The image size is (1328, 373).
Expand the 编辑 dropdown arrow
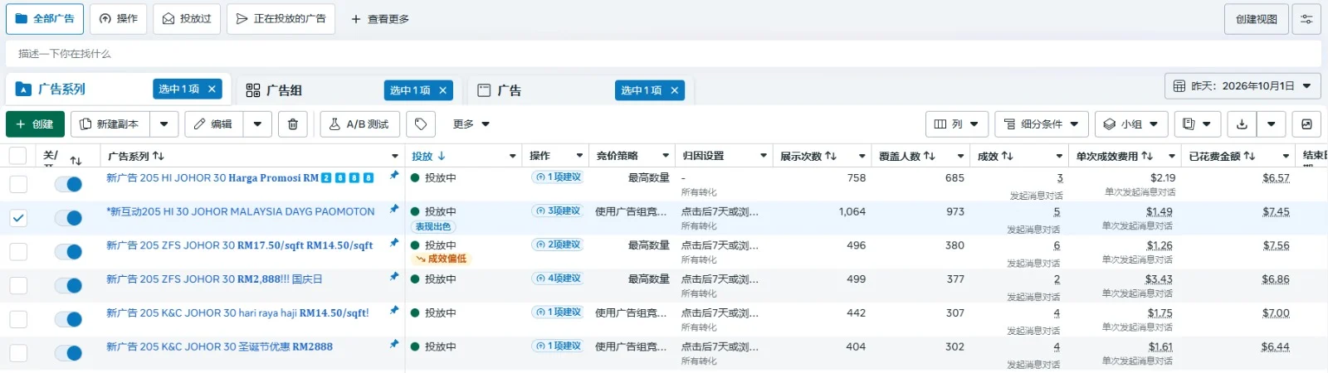coord(258,124)
